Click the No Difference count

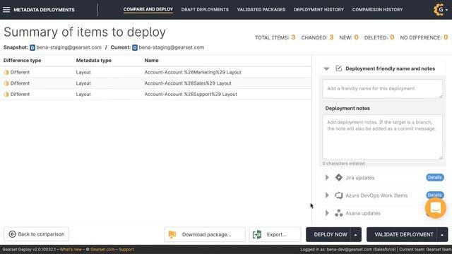click(446, 37)
